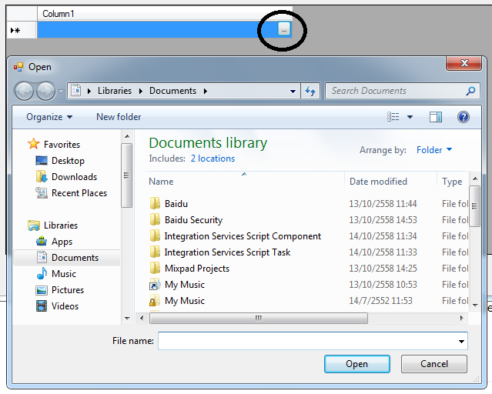
Task: Click the file list scroll down arrow
Action: [x=475, y=306]
